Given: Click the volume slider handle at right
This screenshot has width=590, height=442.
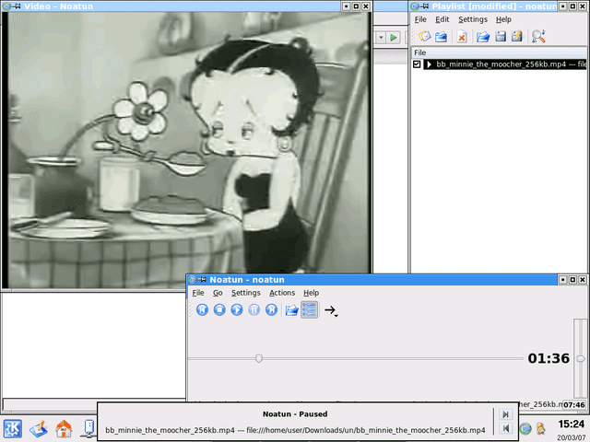Looking at the screenshot, I should (x=580, y=358).
